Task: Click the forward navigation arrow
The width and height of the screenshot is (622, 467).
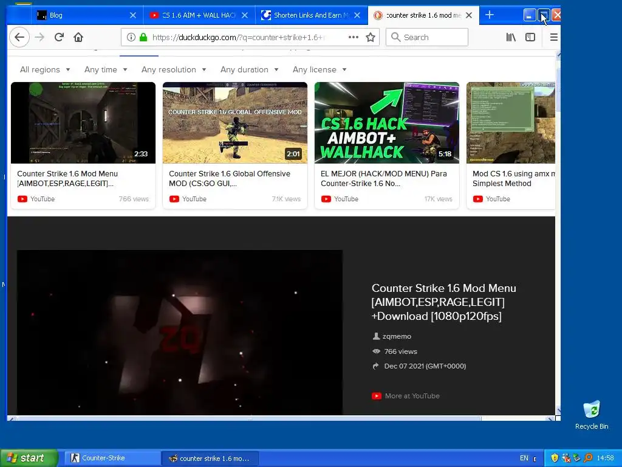Action: click(39, 37)
